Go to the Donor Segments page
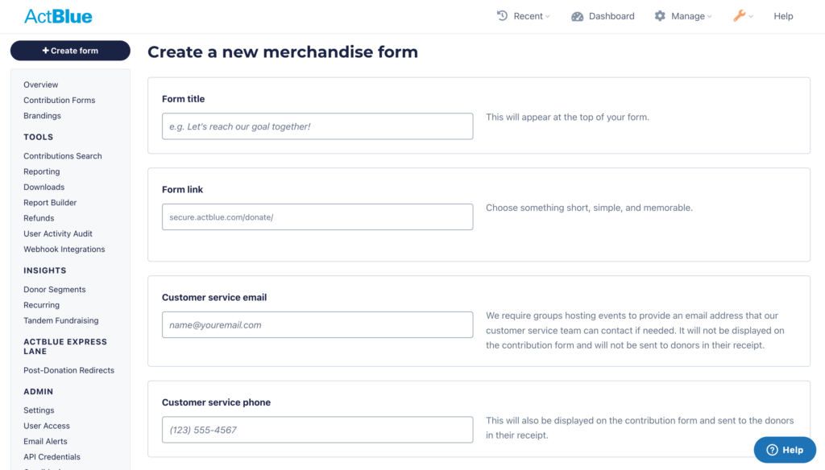The width and height of the screenshot is (825, 470). coord(55,289)
